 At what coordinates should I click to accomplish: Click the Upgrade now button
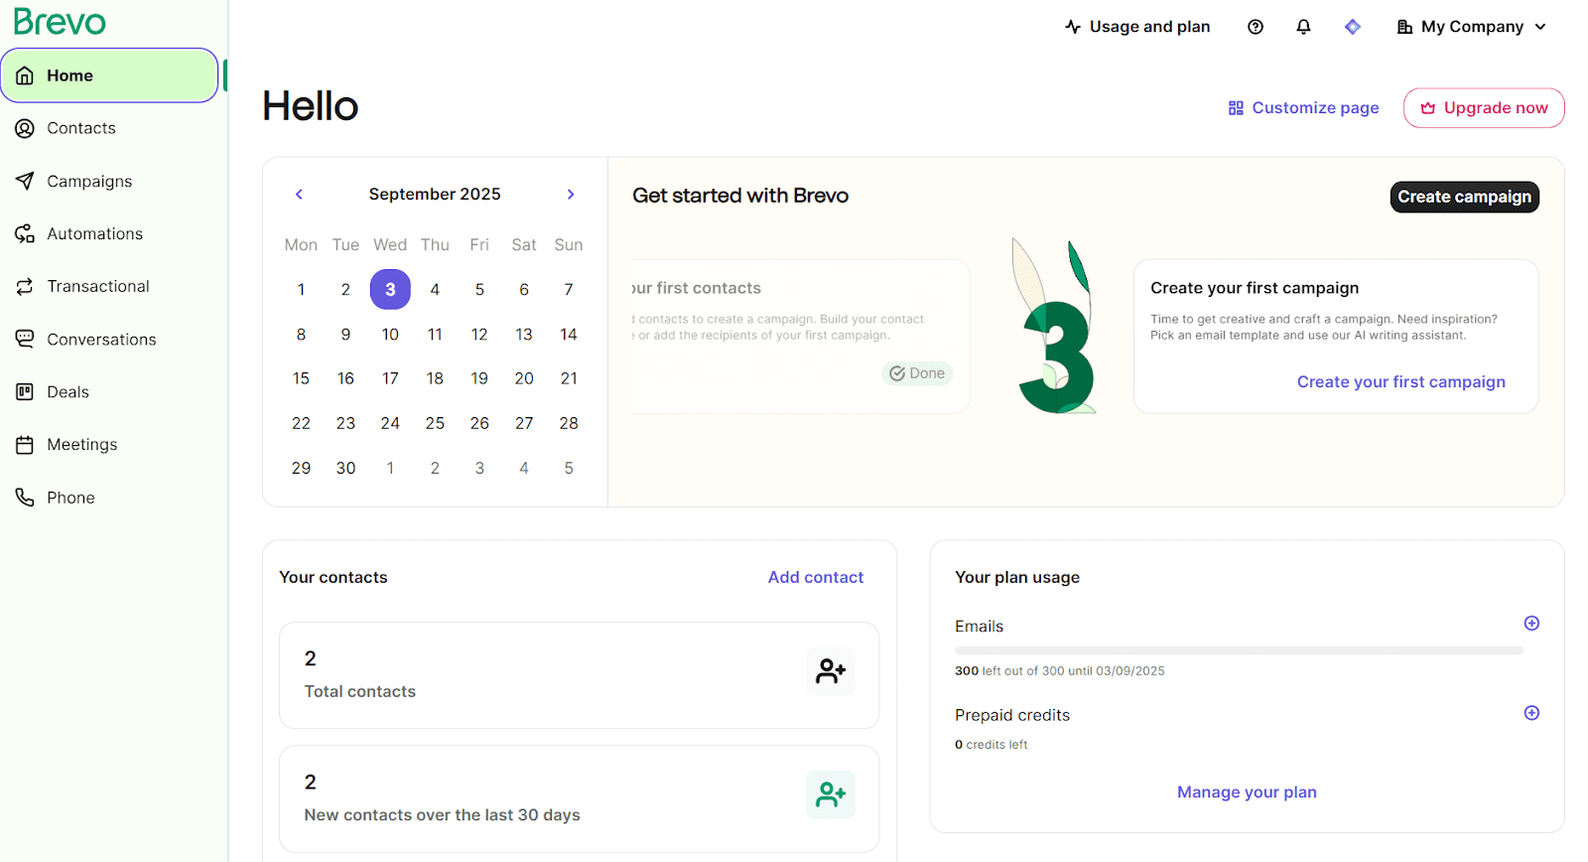click(x=1484, y=108)
